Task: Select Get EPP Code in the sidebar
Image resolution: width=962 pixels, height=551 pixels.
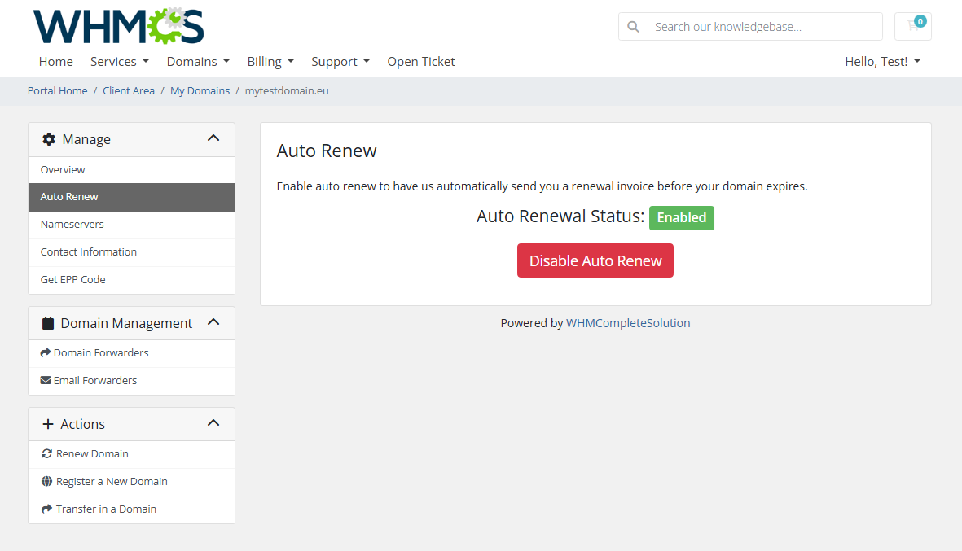Action: click(x=131, y=279)
